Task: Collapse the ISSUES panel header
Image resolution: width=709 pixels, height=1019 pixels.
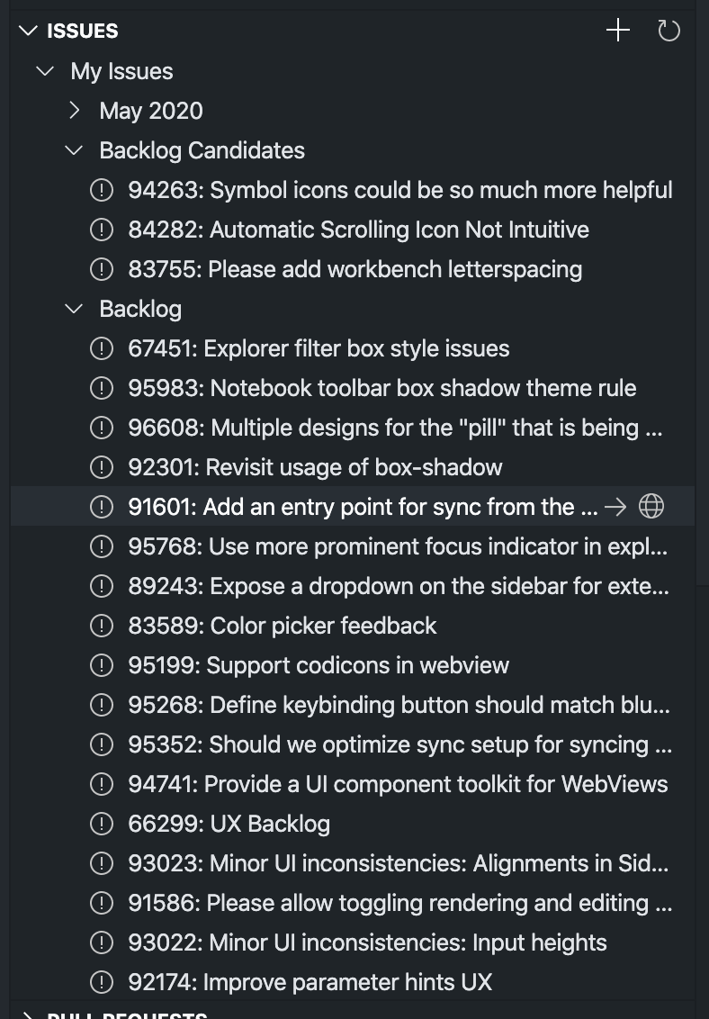Action: (x=28, y=30)
